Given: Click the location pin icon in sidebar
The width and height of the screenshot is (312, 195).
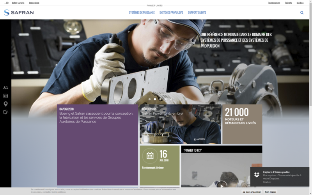Looking at the screenshot, I should (x=5, y=104).
